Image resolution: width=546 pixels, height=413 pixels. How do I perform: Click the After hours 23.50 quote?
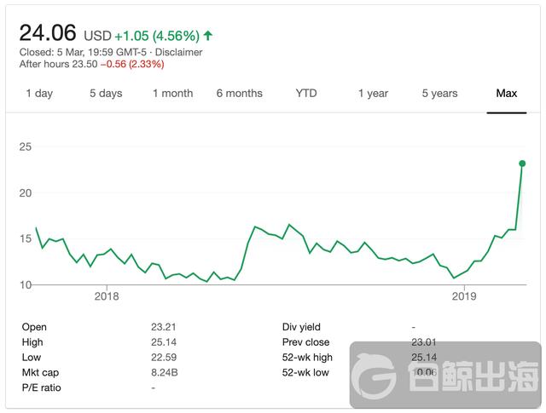point(56,65)
